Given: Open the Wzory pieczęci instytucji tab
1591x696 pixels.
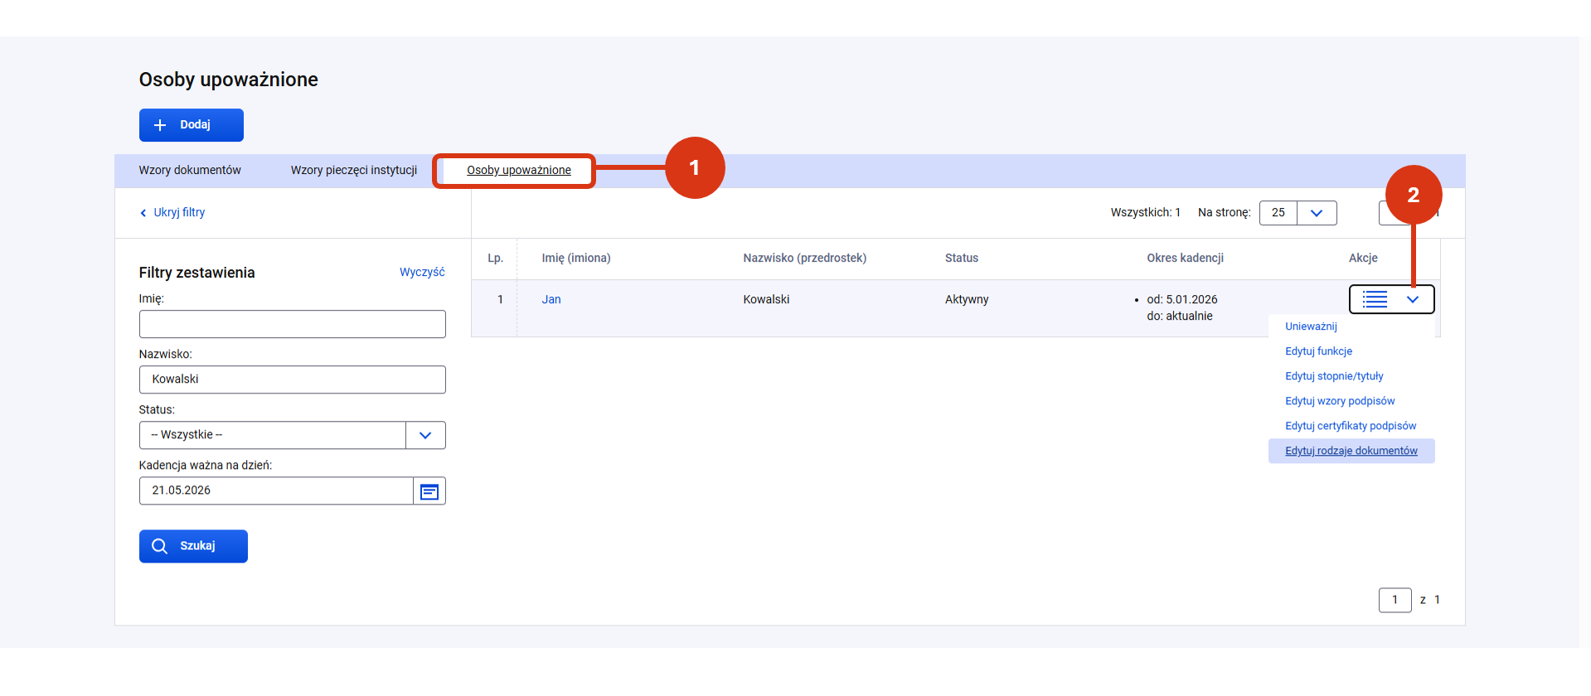Looking at the screenshot, I should [354, 171].
